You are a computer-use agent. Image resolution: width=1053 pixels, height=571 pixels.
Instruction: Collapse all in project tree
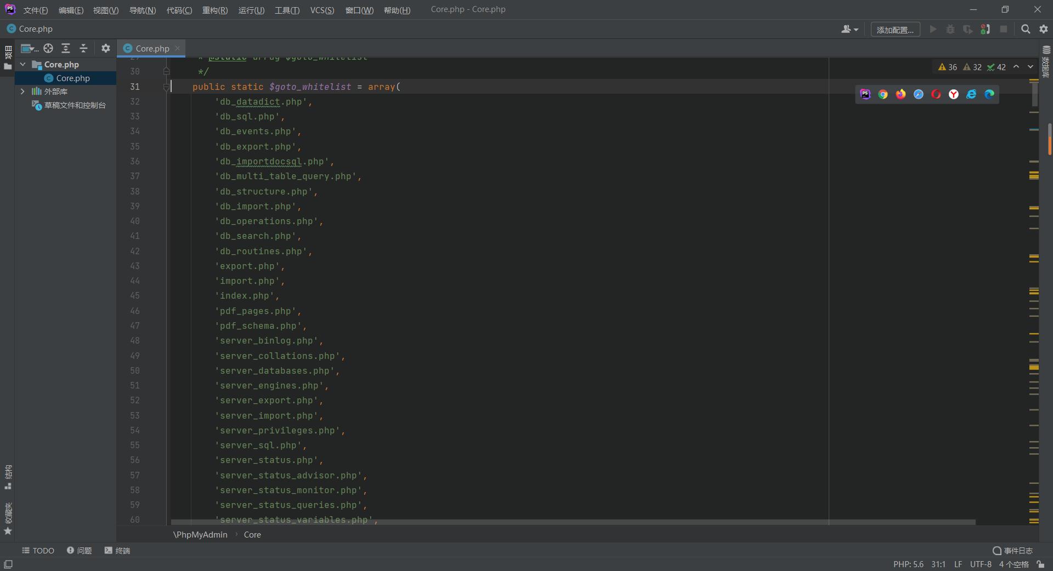(83, 48)
